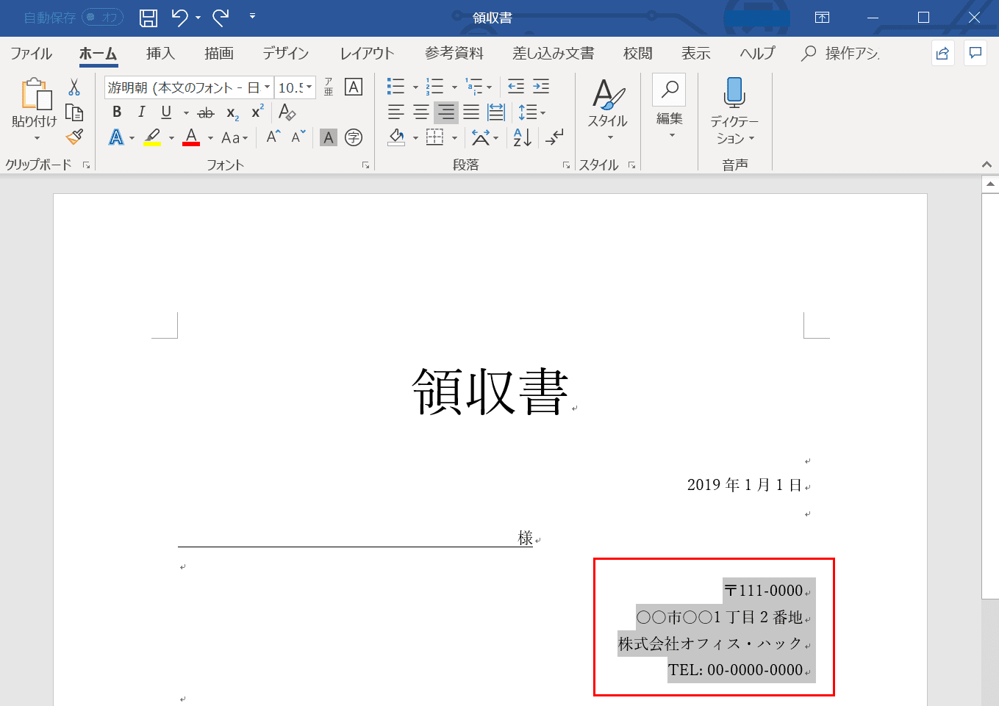Open the font name combo box
The height and width of the screenshot is (706, 999).
pos(189,87)
